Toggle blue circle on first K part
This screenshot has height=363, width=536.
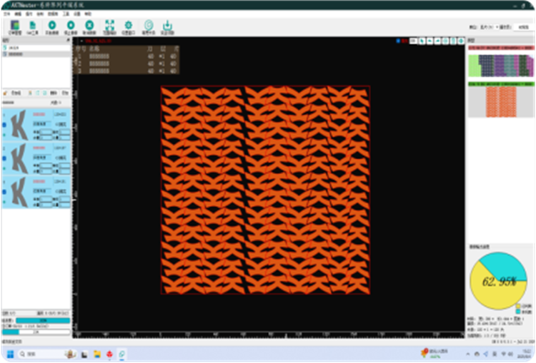tap(4, 125)
